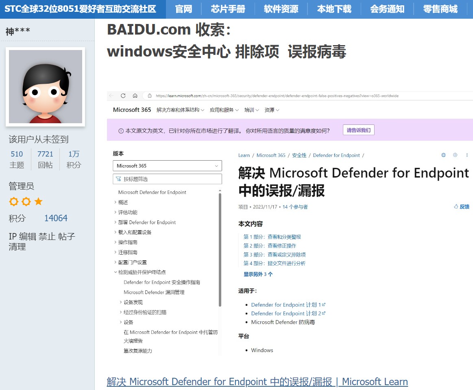Click the filter funnel icon in 按标题筛选
Viewport: 473px width, 390px height.
118,179
